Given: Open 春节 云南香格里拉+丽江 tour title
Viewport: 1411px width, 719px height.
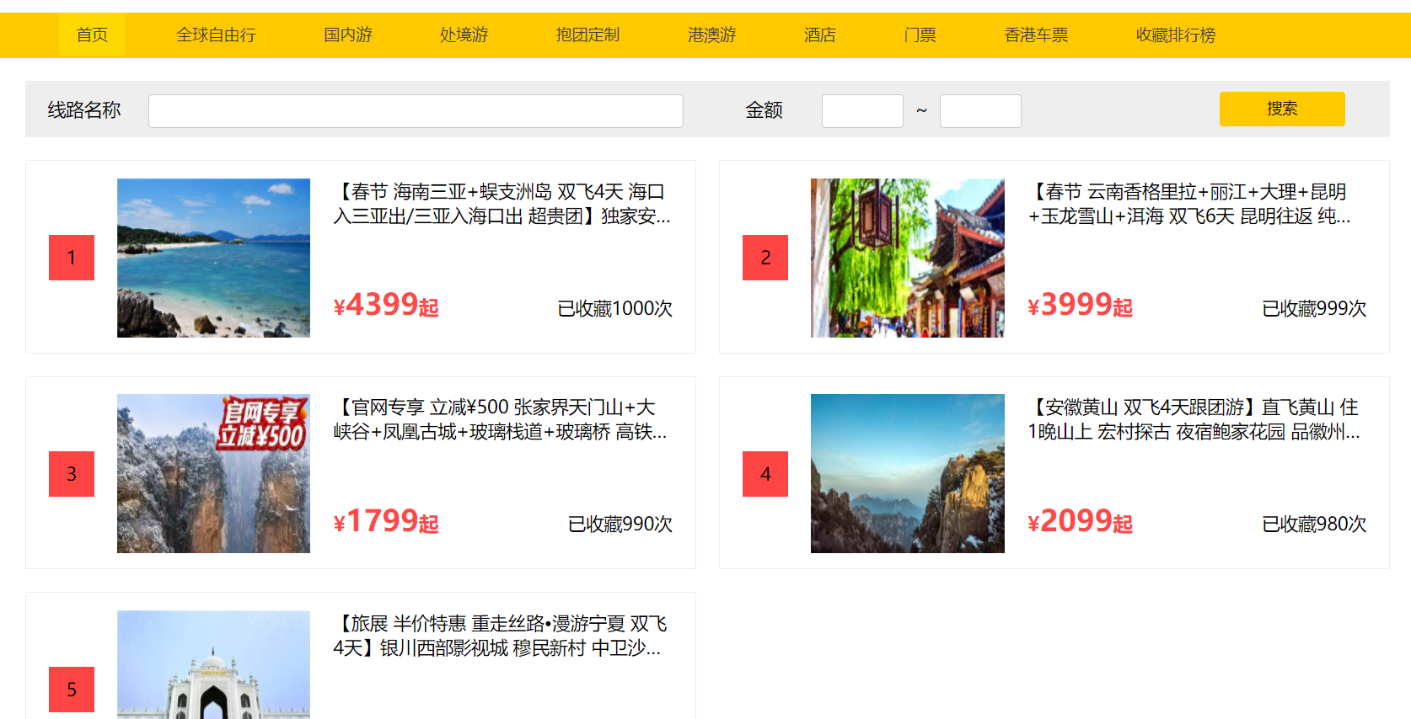Looking at the screenshot, I should point(1189,205).
